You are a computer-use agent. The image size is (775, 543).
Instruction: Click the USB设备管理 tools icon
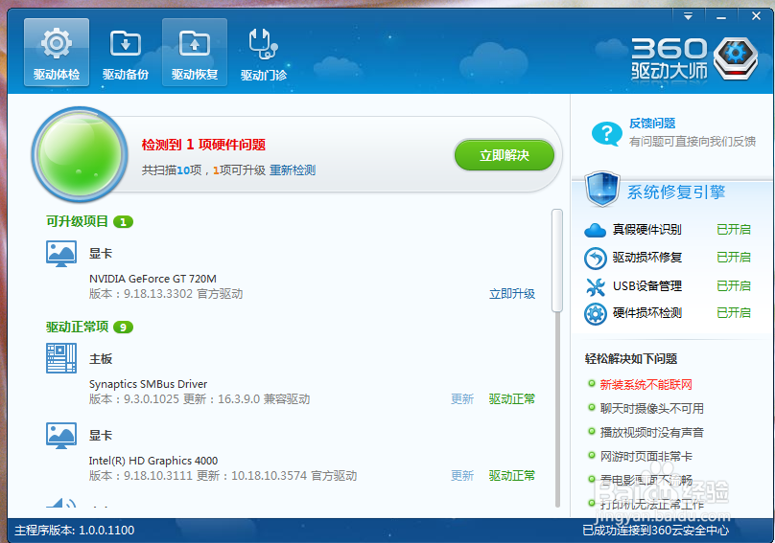(595, 286)
